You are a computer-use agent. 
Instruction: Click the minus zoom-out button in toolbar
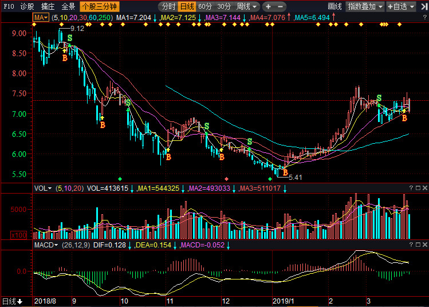point(280,7)
